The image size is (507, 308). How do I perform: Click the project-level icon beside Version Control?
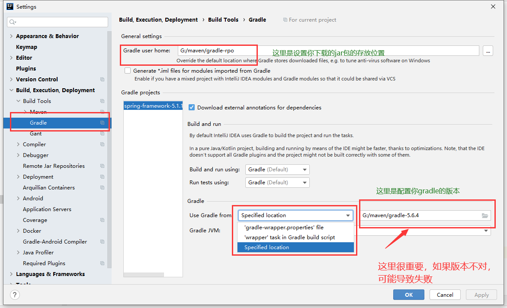click(x=102, y=80)
